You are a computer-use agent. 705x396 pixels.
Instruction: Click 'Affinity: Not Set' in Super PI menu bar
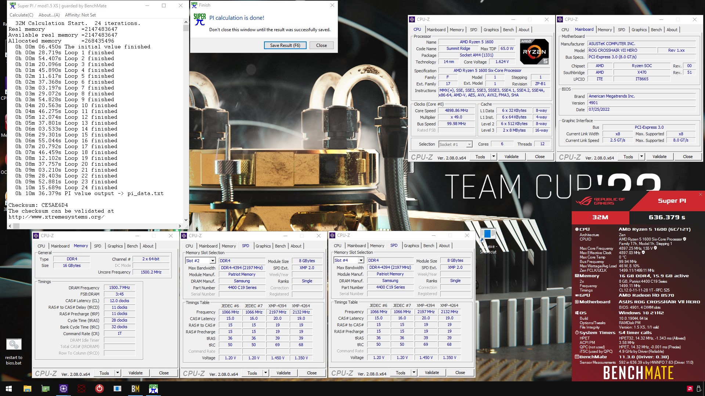tap(80, 15)
